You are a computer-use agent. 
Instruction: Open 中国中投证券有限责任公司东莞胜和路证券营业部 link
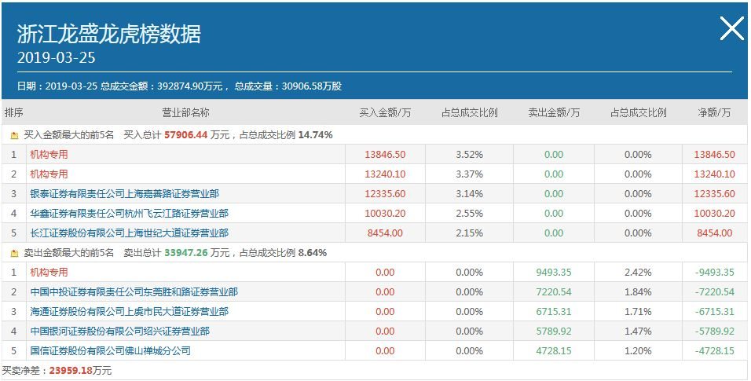[x=134, y=292]
